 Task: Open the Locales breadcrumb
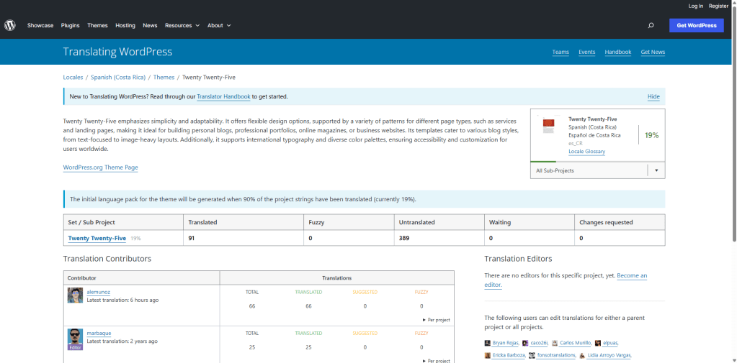tap(73, 77)
